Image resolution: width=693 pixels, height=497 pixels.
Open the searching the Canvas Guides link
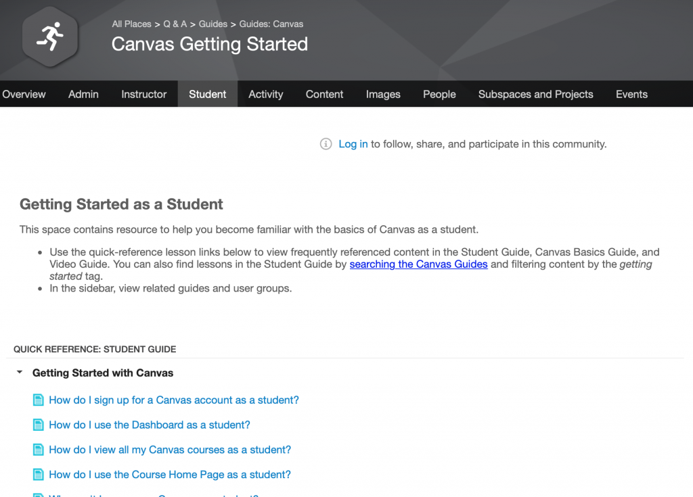[418, 264]
